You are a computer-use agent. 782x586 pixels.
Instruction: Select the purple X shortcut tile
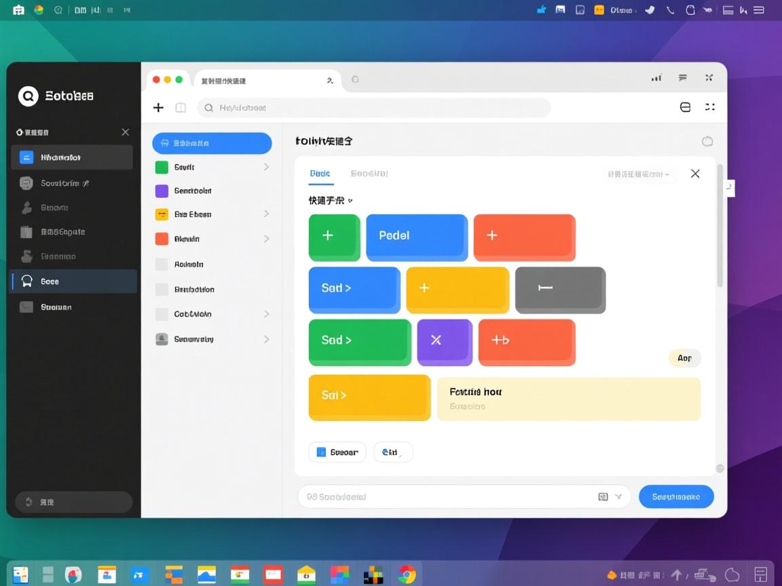click(x=445, y=342)
